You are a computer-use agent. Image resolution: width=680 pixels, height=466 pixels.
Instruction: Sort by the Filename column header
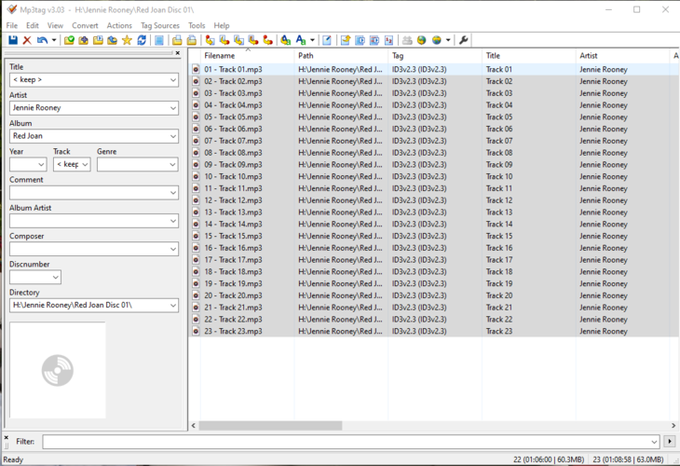click(247, 56)
